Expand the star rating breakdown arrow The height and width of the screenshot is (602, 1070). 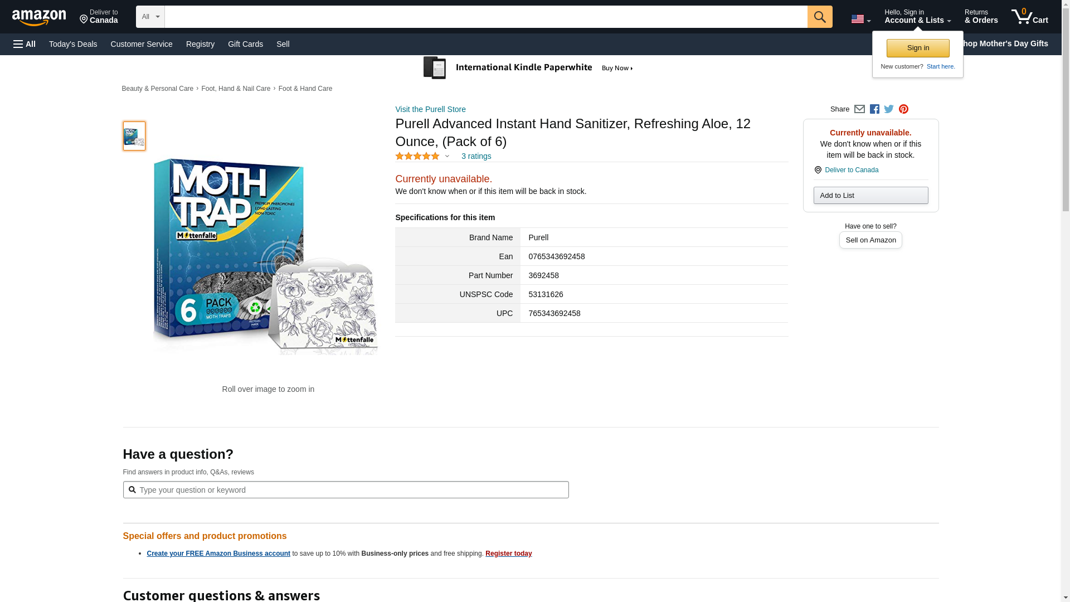click(x=447, y=156)
